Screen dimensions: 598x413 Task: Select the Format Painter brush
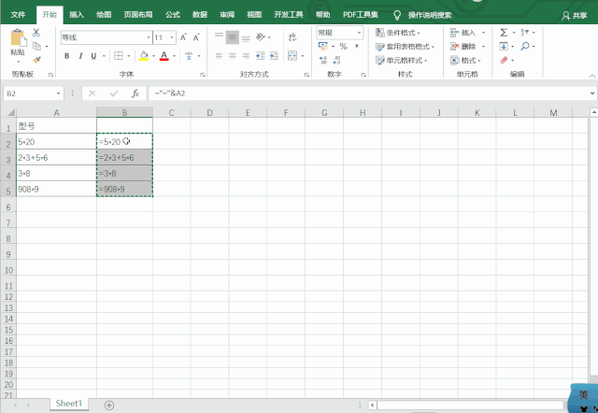coord(36,60)
